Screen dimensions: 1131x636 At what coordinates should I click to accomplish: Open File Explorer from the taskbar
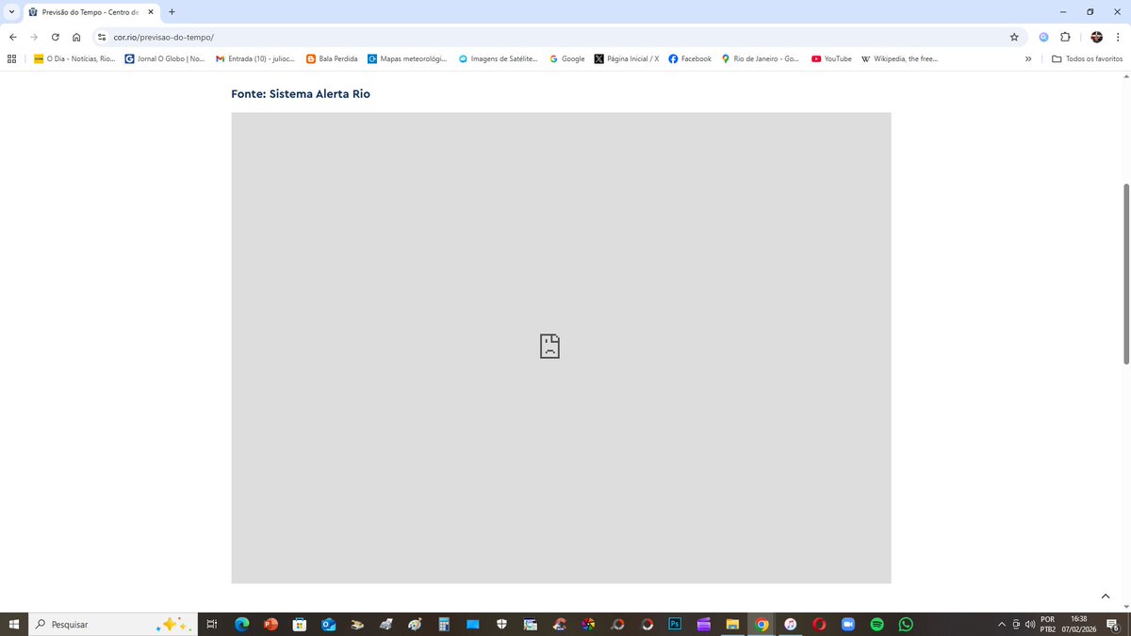(732, 624)
